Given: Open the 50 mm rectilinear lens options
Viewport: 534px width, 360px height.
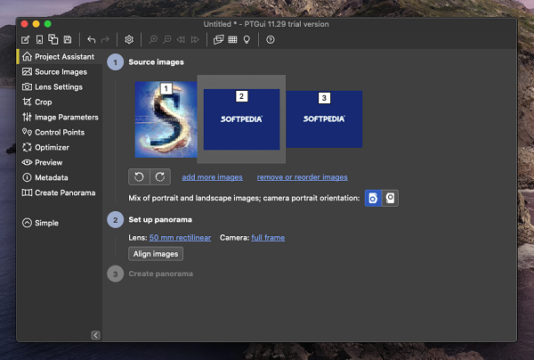Looking at the screenshot, I should [x=181, y=237].
